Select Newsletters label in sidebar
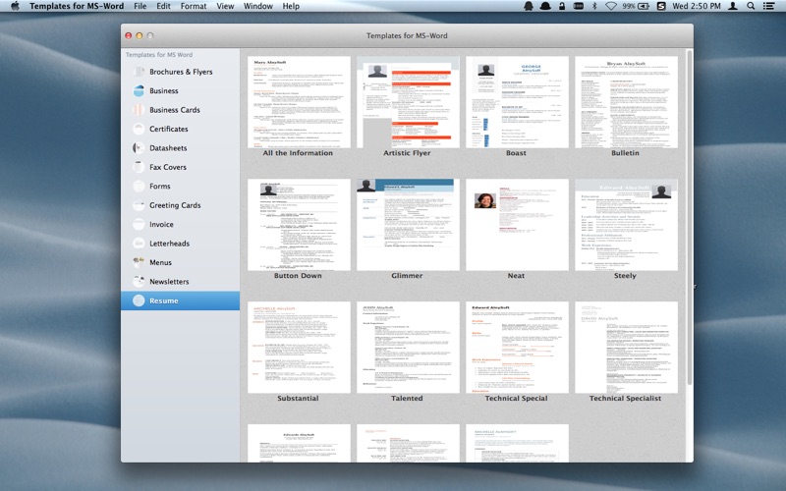Viewport: 786px width, 491px height. pos(169,281)
